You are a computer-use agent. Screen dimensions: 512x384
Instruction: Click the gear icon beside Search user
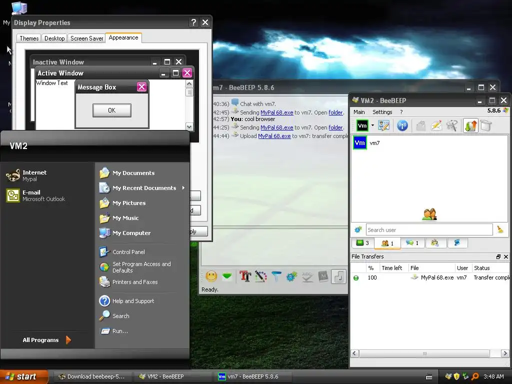[358, 229]
